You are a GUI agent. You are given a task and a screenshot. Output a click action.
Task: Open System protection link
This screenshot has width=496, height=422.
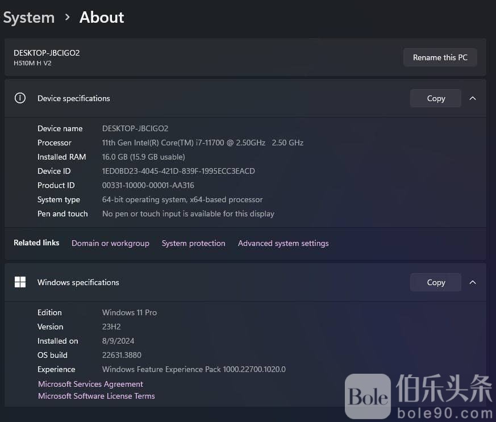194,243
